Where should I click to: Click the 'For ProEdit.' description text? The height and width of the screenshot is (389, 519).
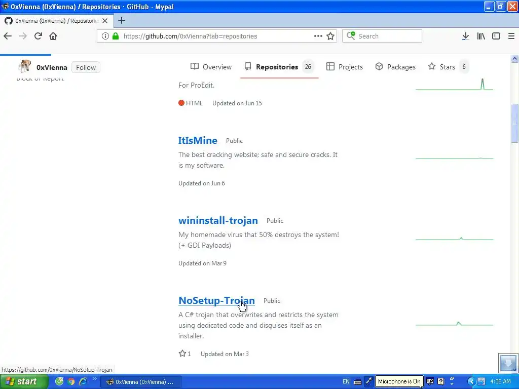[x=196, y=85]
